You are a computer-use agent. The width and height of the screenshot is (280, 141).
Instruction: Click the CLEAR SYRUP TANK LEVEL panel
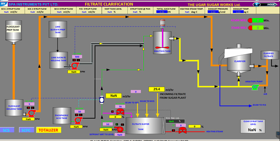(253, 126)
